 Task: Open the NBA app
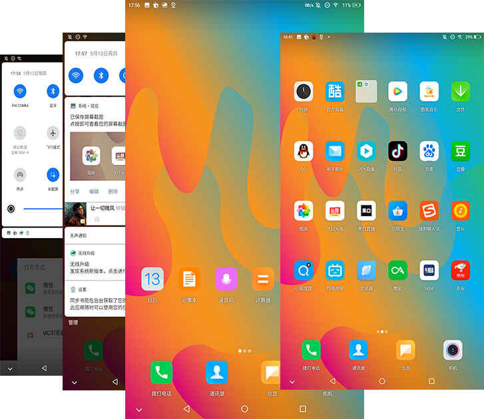click(x=429, y=270)
